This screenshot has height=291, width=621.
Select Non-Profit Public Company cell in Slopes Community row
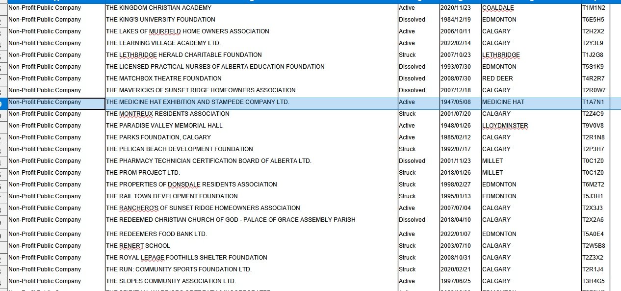point(56,281)
